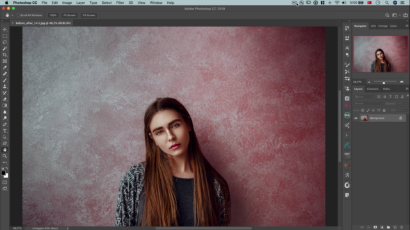Select the Eyedropper tool
Viewport: 410px width, 230px height.
pyautogui.click(x=4, y=68)
